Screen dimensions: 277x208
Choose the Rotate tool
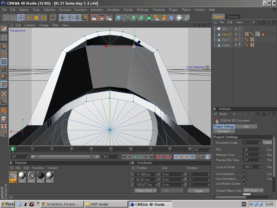[44, 18]
